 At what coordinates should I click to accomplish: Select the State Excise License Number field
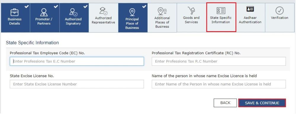77,84
